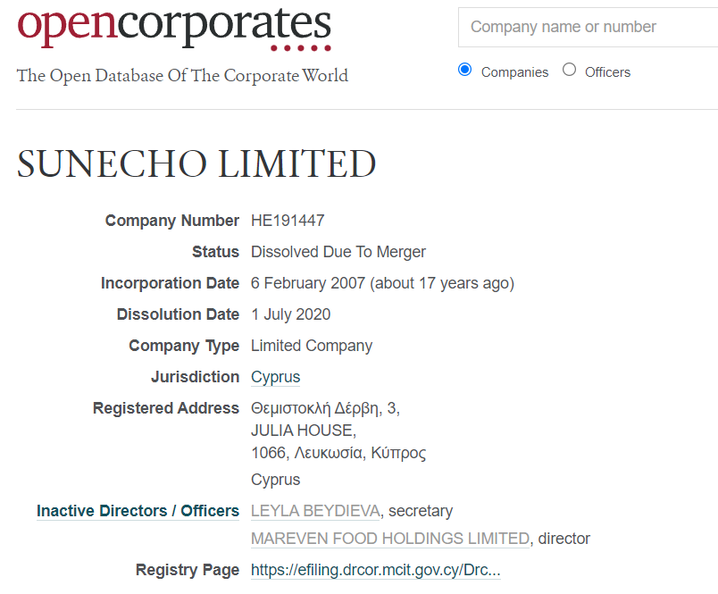This screenshot has width=718, height=594.
Task: Open the Inactive Directors / Officers link
Action: (x=138, y=511)
